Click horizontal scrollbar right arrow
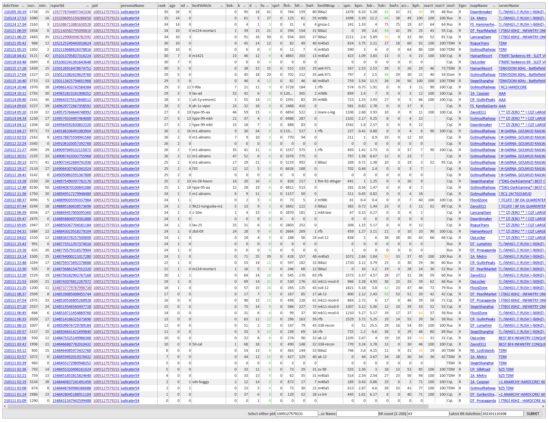Image resolution: width=548 pixels, height=423 pixels. tap(543, 406)
